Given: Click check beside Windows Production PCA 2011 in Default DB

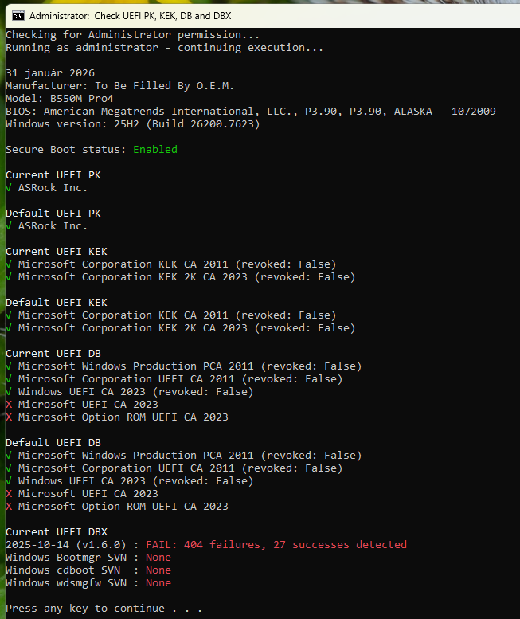Looking at the screenshot, I should tap(9, 456).
